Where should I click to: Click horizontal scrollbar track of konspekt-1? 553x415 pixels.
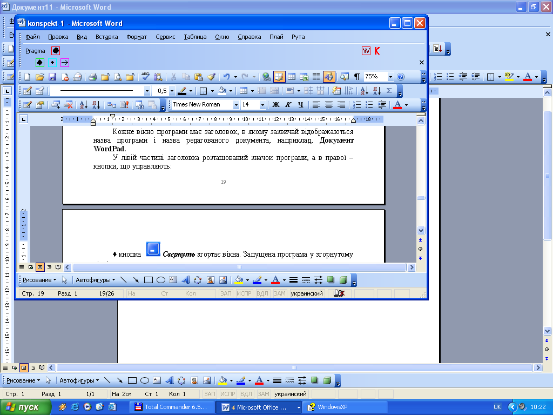(x=239, y=267)
